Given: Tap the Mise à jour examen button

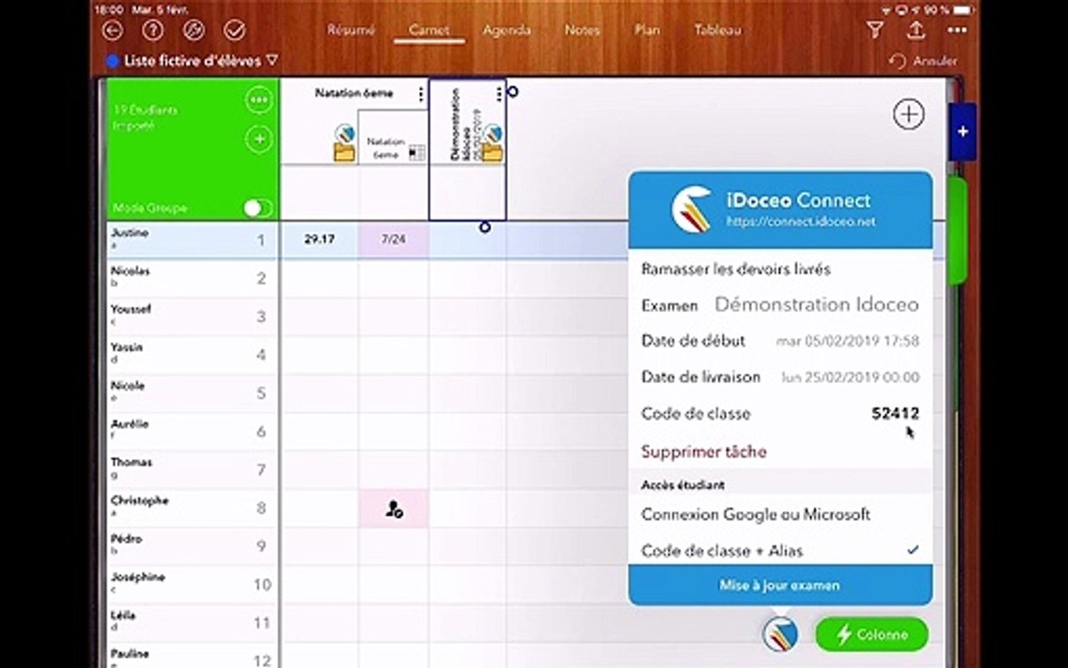Looking at the screenshot, I should (x=780, y=584).
